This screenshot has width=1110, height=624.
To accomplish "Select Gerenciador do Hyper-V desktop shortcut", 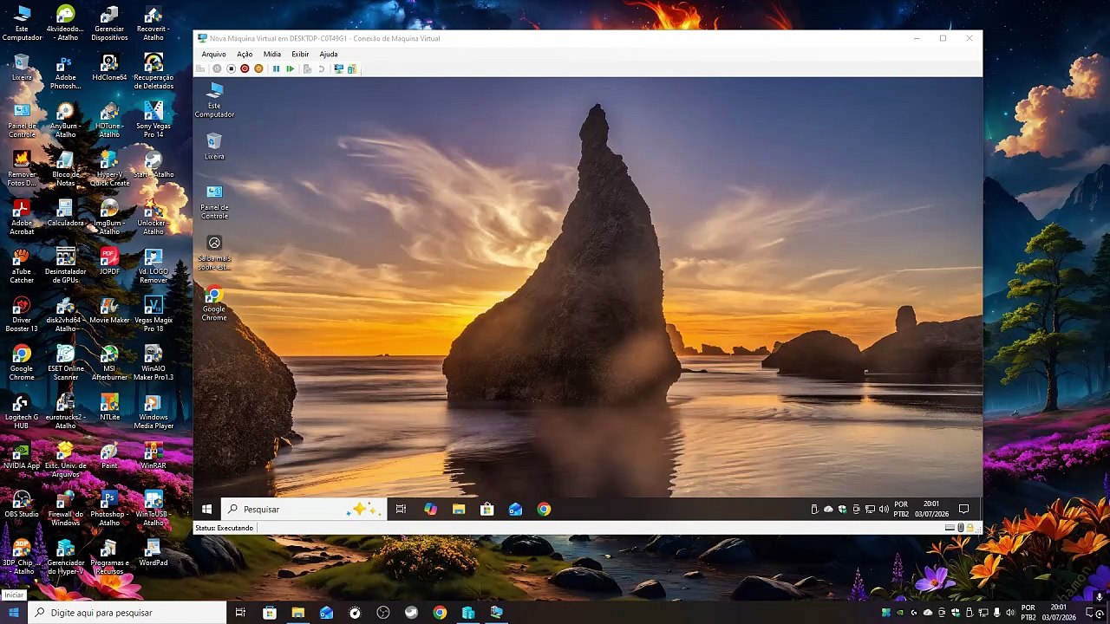I will [x=65, y=556].
